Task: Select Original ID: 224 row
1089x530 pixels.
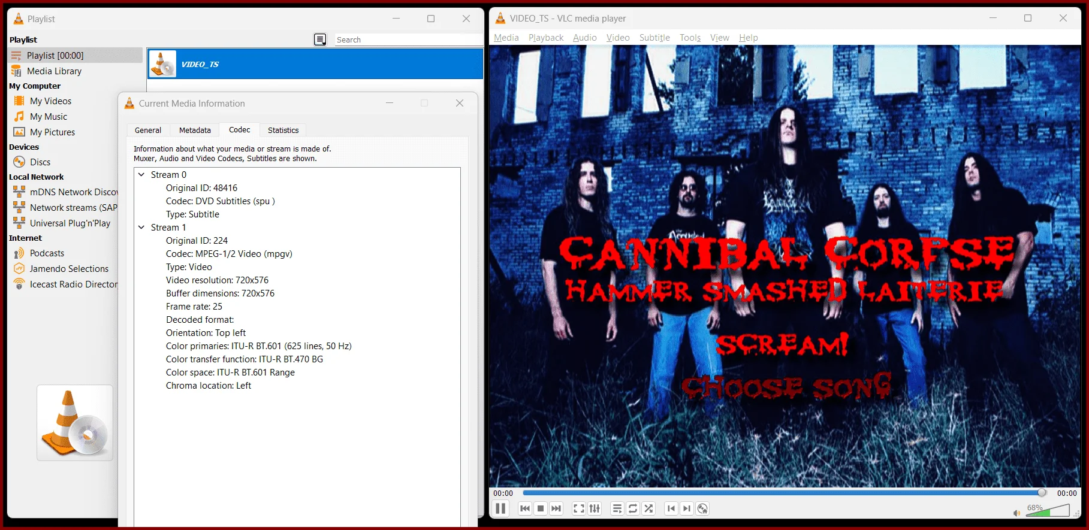Action: (x=197, y=241)
